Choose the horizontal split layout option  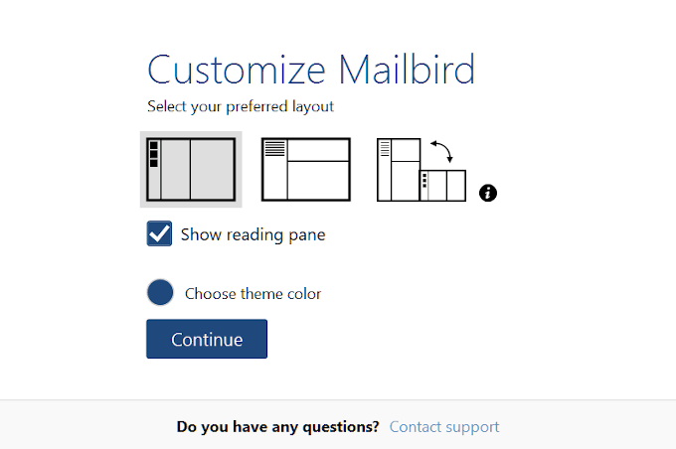click(305, 169)
